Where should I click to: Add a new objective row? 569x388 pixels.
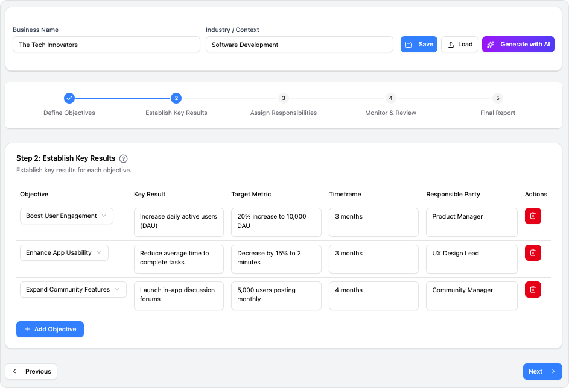(x=50, y=329)
